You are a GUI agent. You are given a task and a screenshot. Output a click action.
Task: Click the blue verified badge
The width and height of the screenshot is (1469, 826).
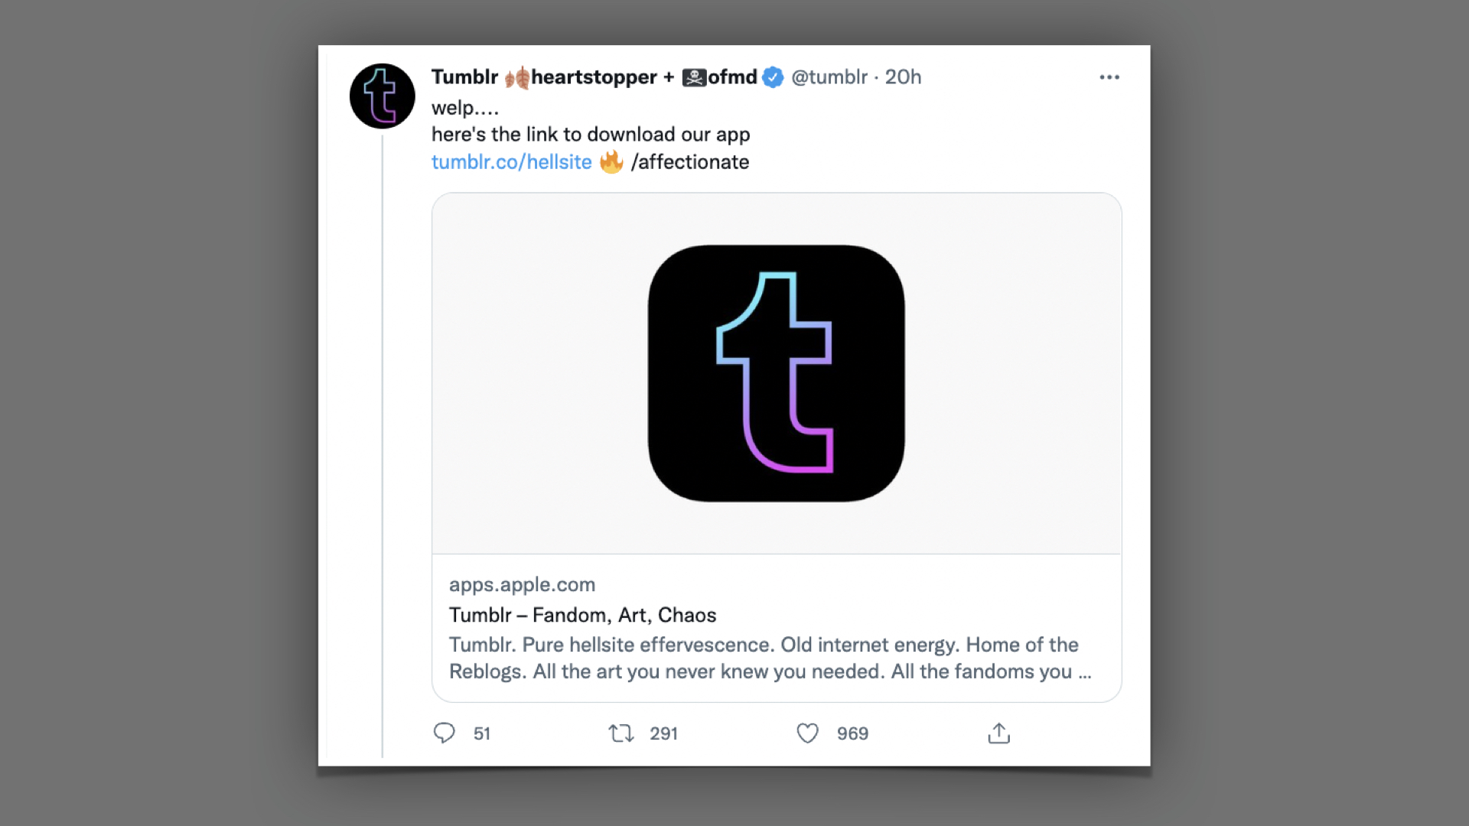[773, 77]
